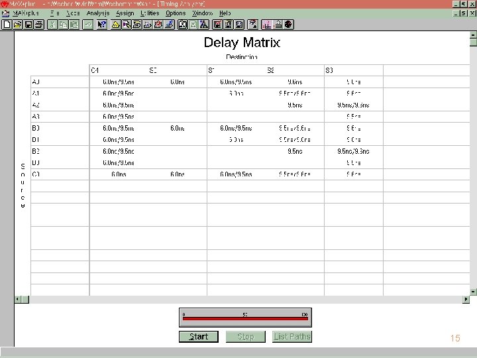Click the Open file toolbar icon
Image resolution: width=477 pixels, height=358 pixels.
pyautogui.click(x=17, y=25)
